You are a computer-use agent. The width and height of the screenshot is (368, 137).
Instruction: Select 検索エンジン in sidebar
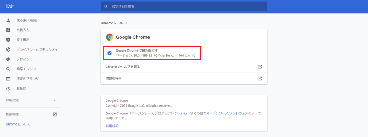pos(26,69)
